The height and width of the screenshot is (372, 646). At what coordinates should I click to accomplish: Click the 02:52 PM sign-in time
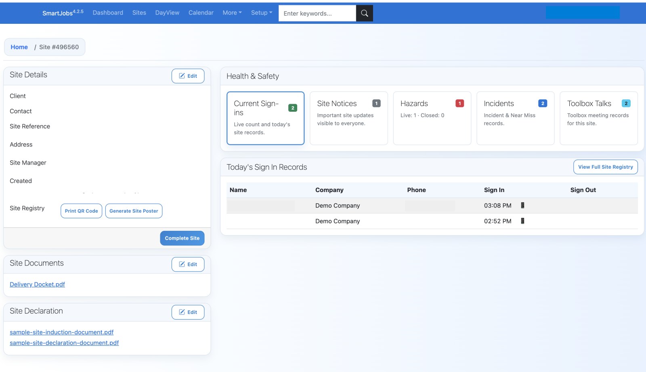point(497,222)
